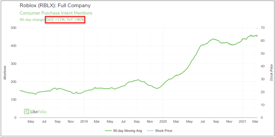Viewport: 275px width, 137px height.
Task: Click the Mar label right after 2021
Action: click(256, 122)
